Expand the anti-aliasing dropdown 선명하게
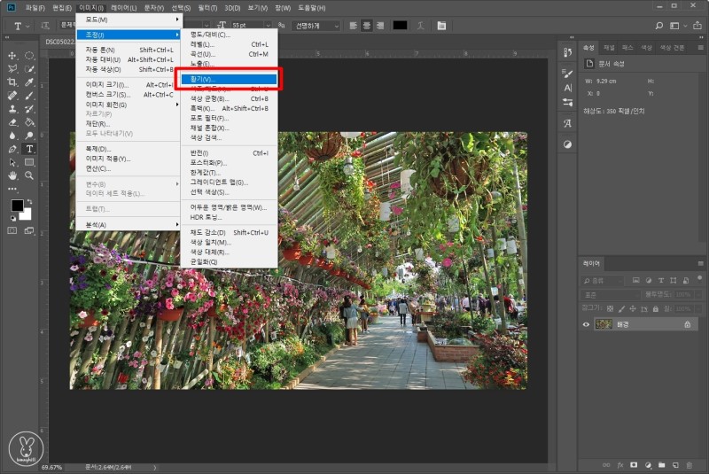The image size is (709, 474). (x=316, y=26)
